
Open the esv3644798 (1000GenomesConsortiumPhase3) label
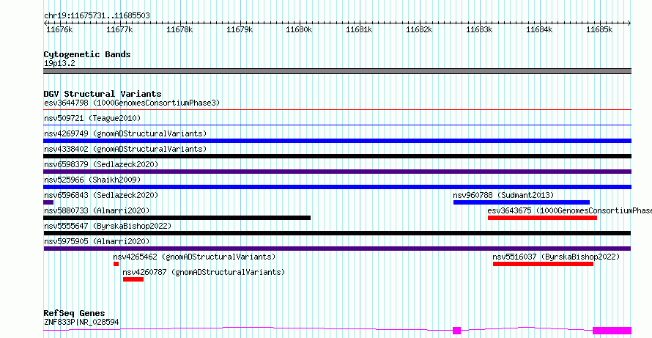pyautogui.click(x=132, y=103)
